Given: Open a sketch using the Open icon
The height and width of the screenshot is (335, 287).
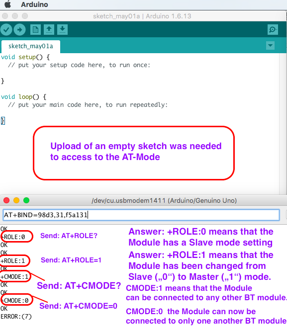Looking at the screenshot, I should coord(49,29).
